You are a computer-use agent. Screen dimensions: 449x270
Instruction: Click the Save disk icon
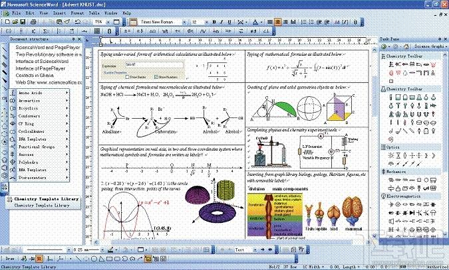[23, 22]
